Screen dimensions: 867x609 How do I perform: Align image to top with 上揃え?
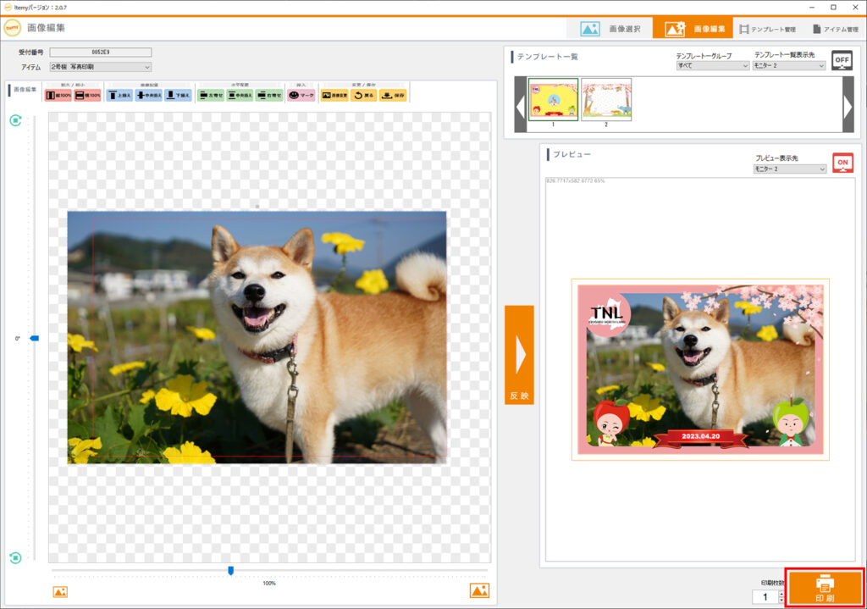[120, 96]
